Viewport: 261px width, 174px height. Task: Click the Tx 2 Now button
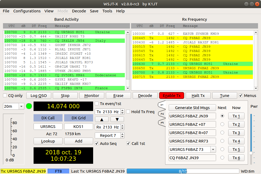tap(236, 124)
